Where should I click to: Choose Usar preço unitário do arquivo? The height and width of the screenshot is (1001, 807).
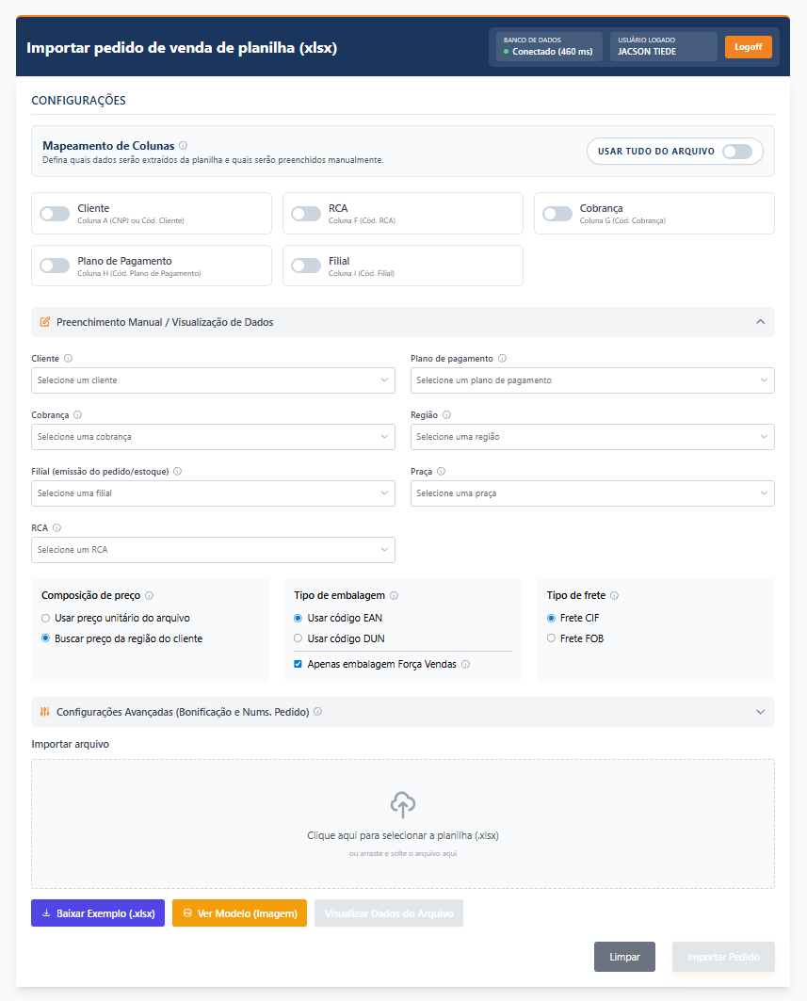[x=46, y=619]
